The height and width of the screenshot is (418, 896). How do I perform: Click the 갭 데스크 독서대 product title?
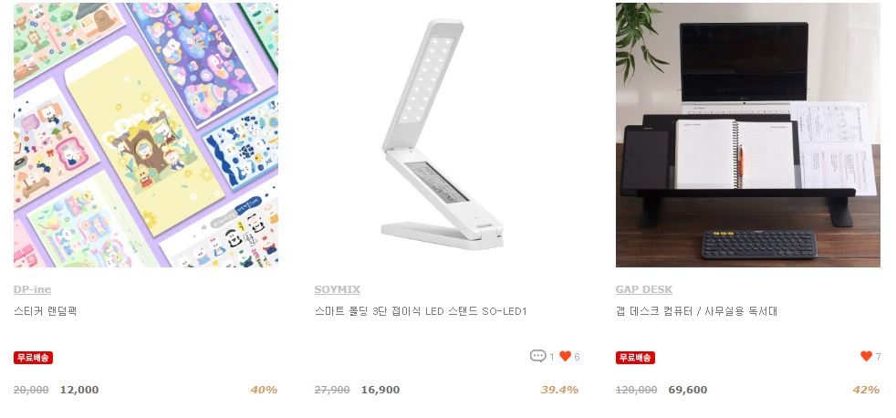[696, 311]
